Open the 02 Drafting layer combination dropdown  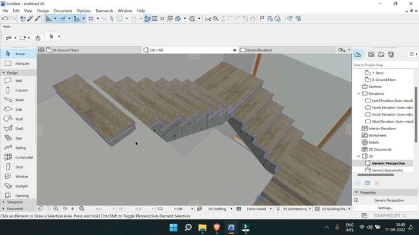point(231,209)
